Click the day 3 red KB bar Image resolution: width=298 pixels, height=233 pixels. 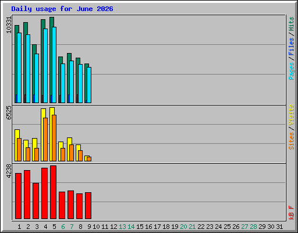point(36,201)
